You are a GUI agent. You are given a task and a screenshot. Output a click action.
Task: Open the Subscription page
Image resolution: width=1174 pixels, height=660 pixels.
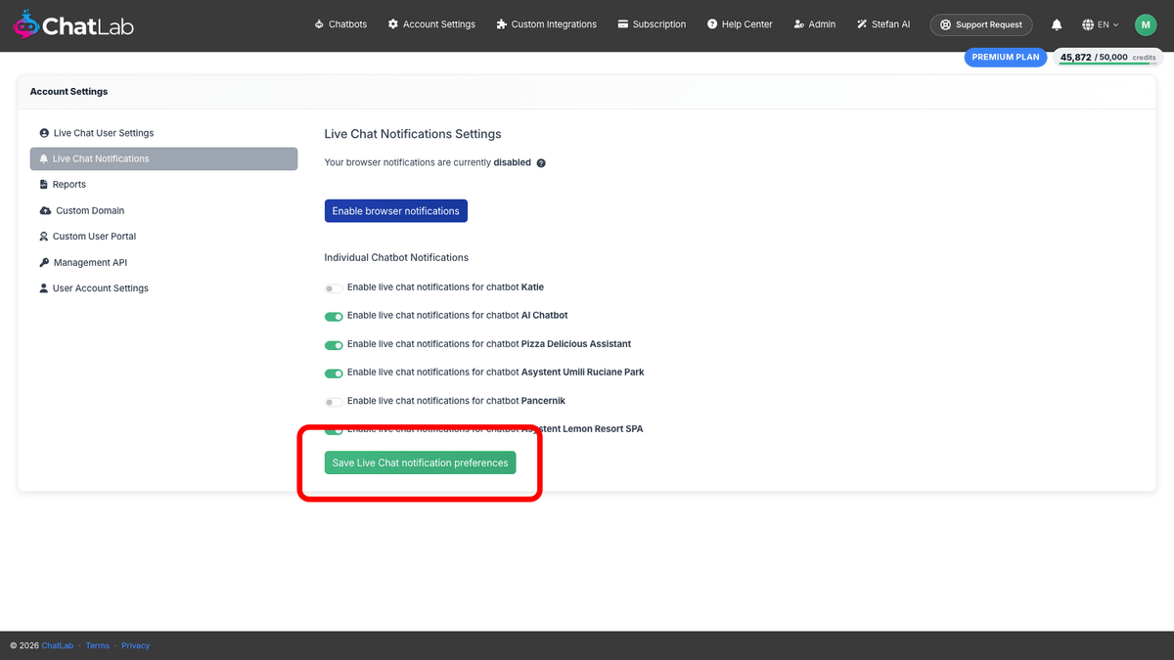tap(652, 24)
